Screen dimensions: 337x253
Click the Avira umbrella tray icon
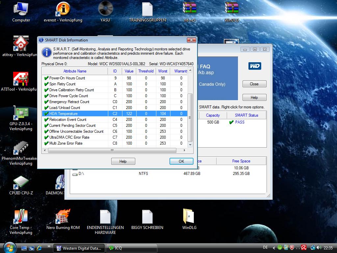(304, 248)
